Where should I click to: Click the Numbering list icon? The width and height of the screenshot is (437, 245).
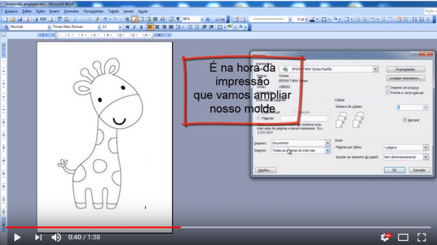click(190, 27)
